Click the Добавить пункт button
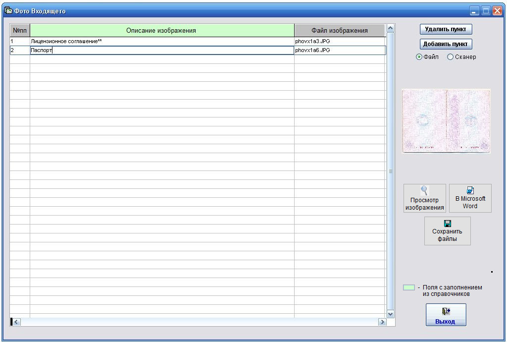The width and height of the screenshot is (507, 342). point(446,44)
